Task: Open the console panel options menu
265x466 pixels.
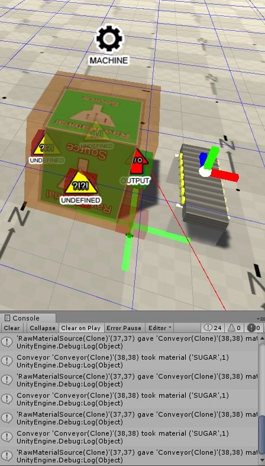Action: [x=262, y=318]
